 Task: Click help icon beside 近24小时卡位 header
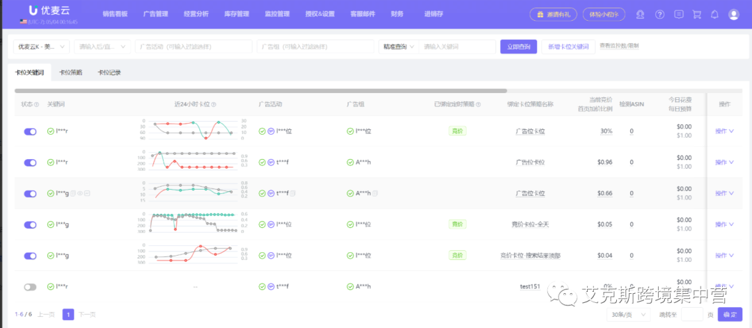tap(214, 104)
